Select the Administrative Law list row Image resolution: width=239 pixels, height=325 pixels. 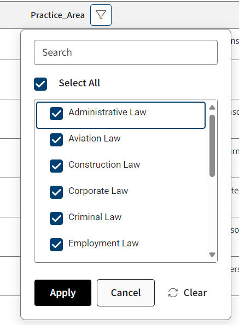pos(121,115)
